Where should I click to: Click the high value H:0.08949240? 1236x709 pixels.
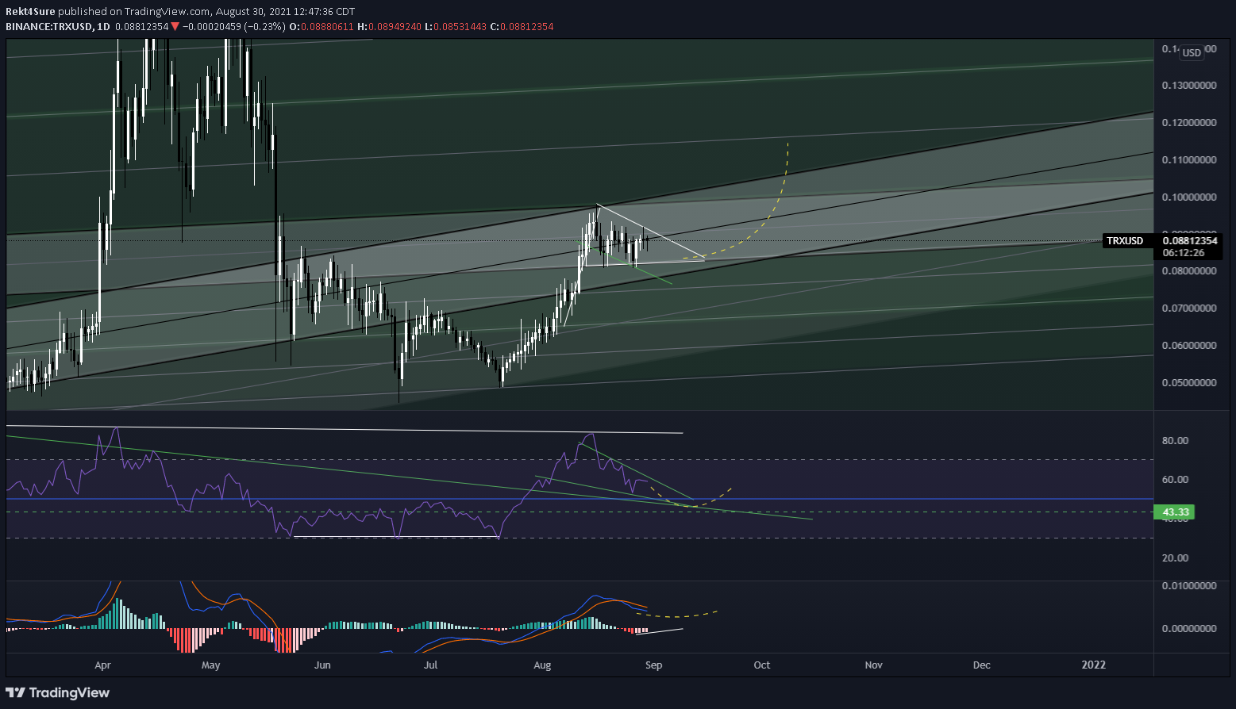[x=389, y=26]
